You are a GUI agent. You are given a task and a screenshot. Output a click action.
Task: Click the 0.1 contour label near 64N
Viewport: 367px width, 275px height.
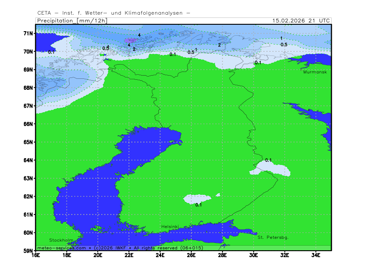(268, 160)
